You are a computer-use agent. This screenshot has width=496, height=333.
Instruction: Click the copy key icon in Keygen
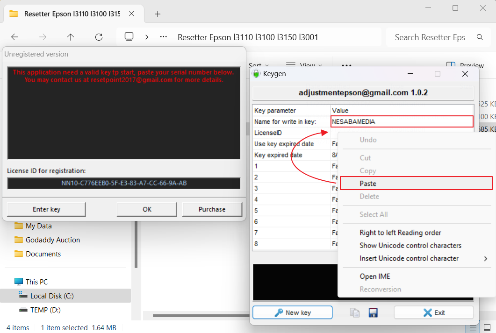tap(355, 313)
